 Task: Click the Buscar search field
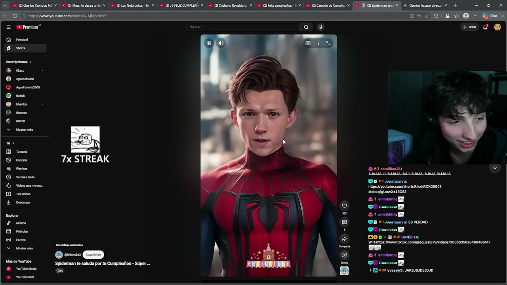[x=244, y=27]
